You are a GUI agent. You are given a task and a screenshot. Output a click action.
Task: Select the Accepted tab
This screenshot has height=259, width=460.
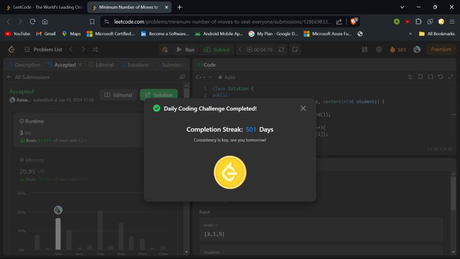(x=62, y=65)
